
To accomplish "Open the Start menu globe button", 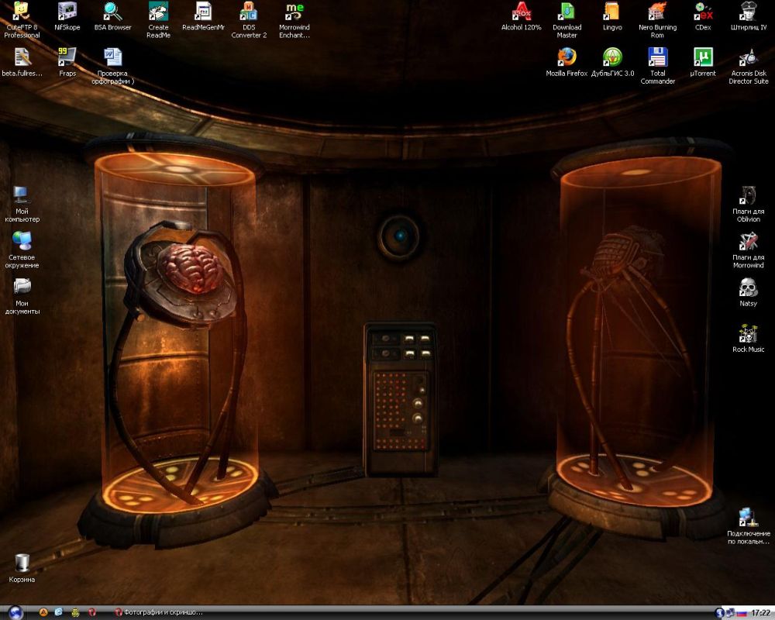I will [x=15, y=612].
